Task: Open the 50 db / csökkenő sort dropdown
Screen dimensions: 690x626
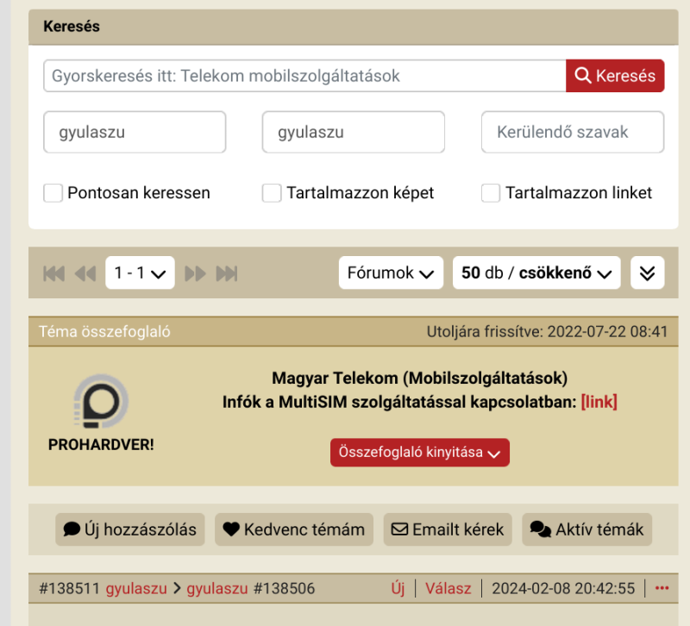Action: 536,272
